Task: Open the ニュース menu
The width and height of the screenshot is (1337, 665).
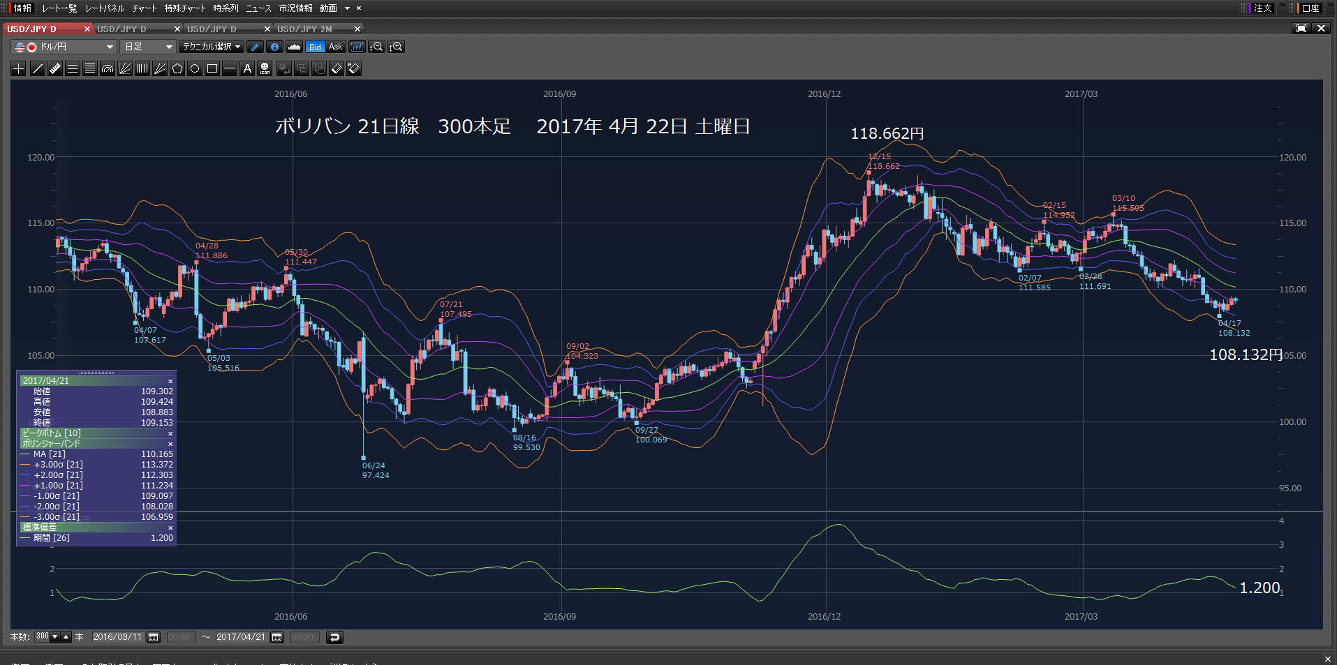Action: (258, 8)
